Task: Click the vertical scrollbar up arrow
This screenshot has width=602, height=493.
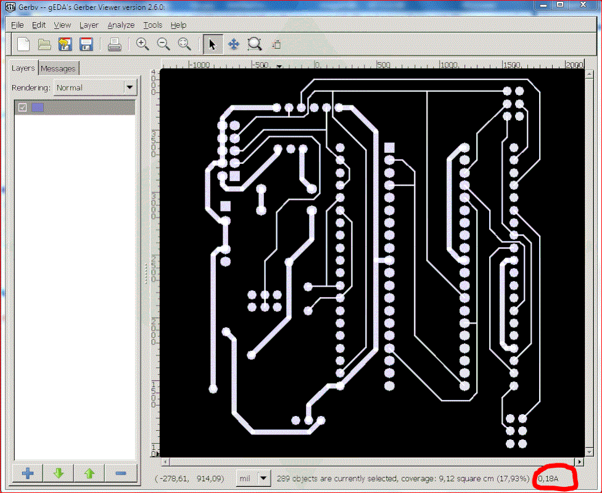Action: click(589, 75)
